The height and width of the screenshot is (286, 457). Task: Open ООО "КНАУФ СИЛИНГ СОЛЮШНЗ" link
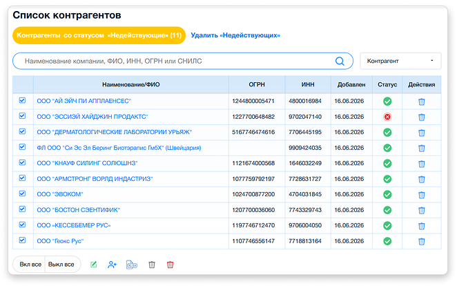click(x=87, y=163)
